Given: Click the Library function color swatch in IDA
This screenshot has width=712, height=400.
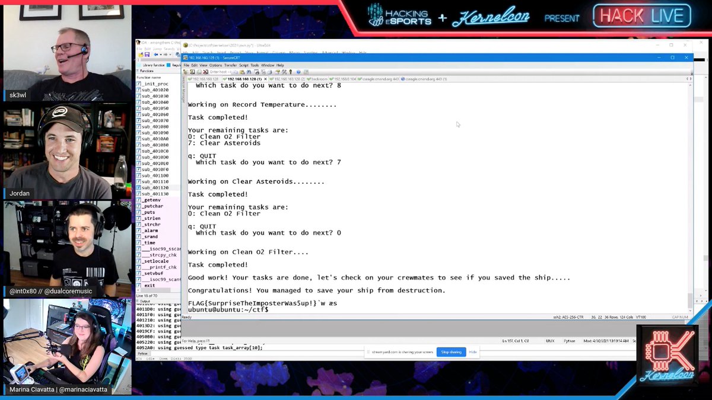Looking at the screenshot, I should (x=139, y=65).
